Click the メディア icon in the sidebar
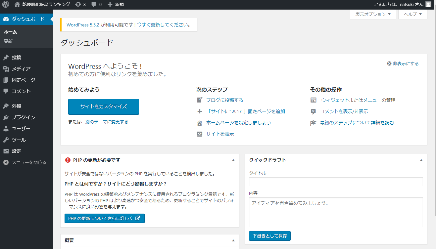This screenshot has height=249, width=436. (6, 69)
